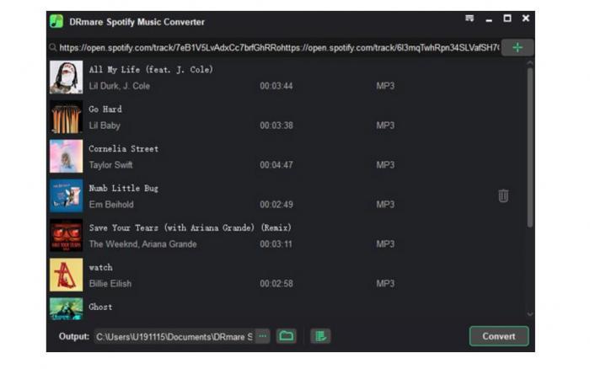This screenshot has width=590, height=369.
Task: Minimize the DRmare window
Action: tap(489, 19)
